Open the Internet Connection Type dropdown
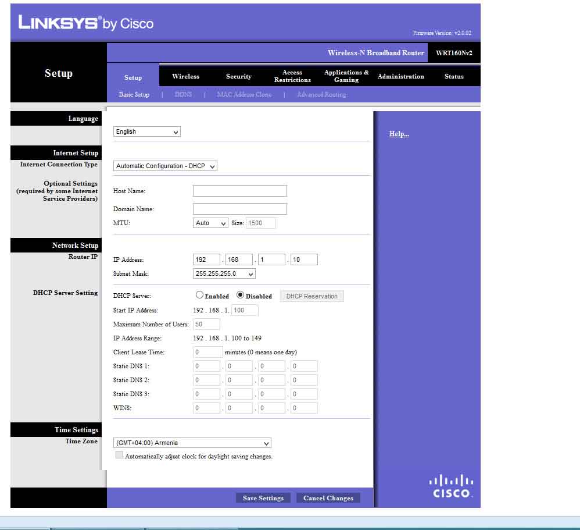Viewport: 580px width, 530px height. coord(165,166)
